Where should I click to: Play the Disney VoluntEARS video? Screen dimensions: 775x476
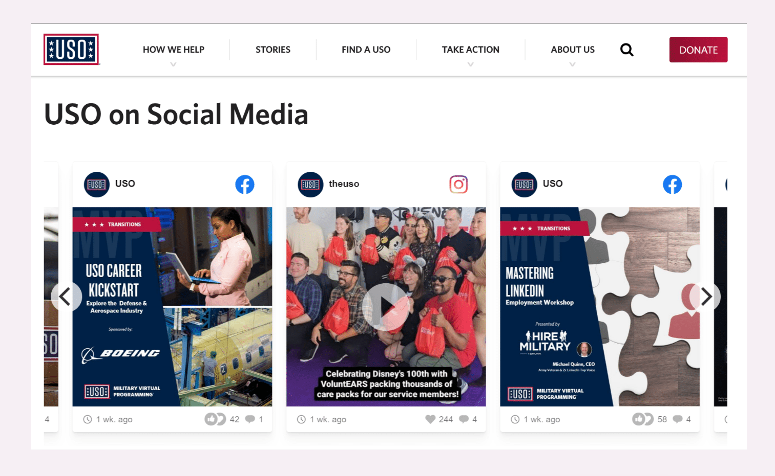tap(386, 307)
